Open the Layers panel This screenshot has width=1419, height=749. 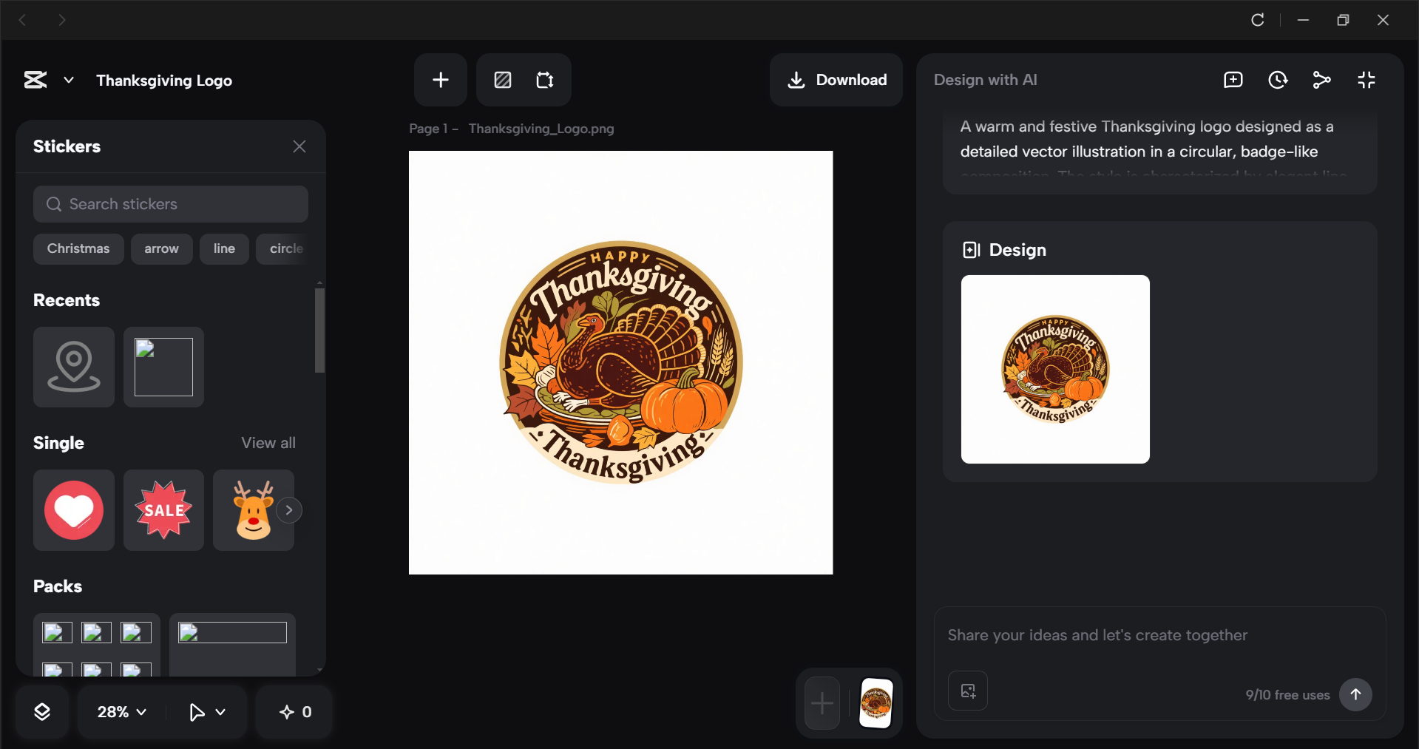tap(42, 711)
